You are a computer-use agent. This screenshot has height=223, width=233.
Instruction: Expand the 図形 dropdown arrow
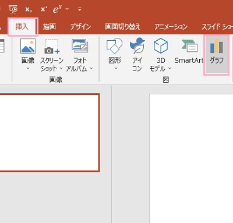[x=116, y=68]
